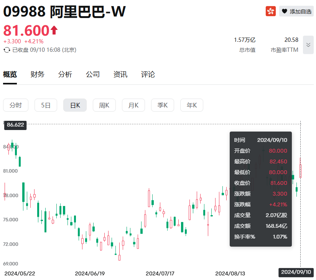Switch chart to 年K

click(x=192, y=105)
